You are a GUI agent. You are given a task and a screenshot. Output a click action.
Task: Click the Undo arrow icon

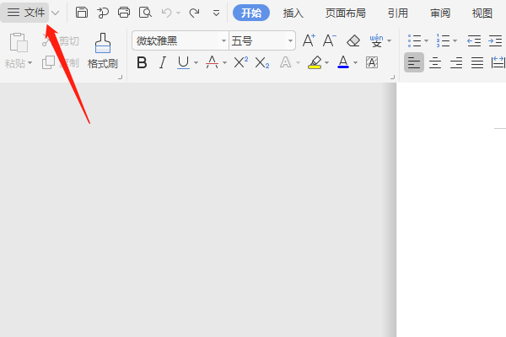[166, 13]
